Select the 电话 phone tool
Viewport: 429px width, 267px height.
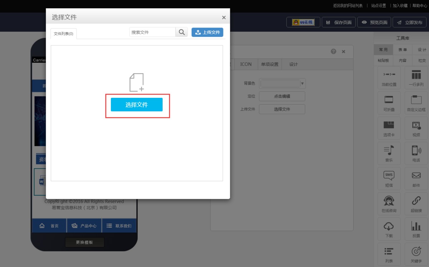(416, 153)
